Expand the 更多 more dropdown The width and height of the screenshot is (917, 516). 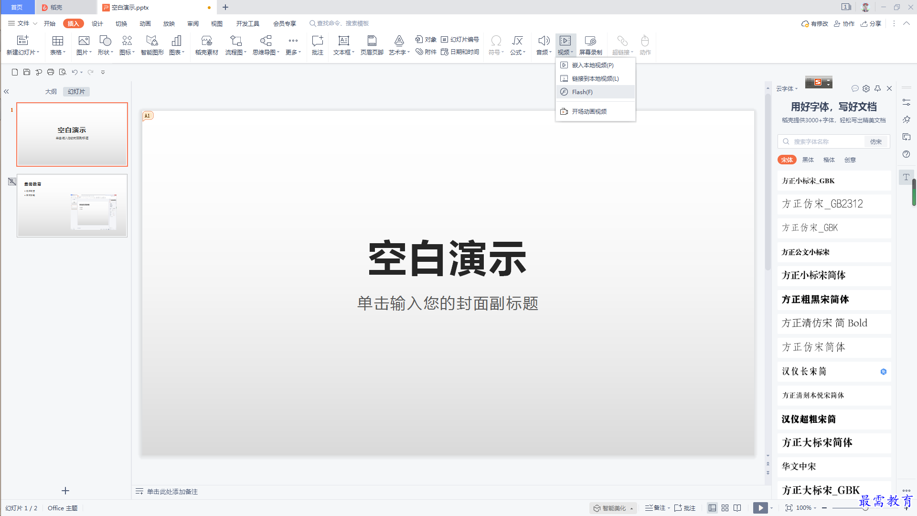click(293, 53)
